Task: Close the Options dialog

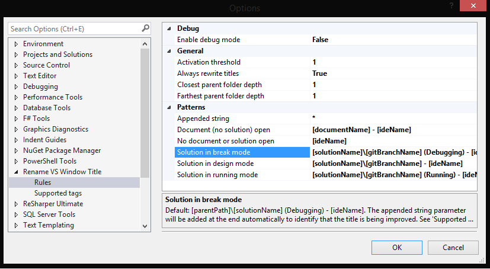Action: [x=473, y=5]
